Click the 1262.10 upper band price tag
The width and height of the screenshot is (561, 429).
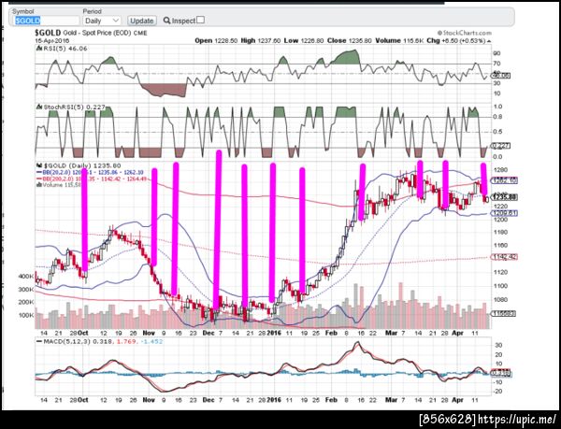[504, 180]
